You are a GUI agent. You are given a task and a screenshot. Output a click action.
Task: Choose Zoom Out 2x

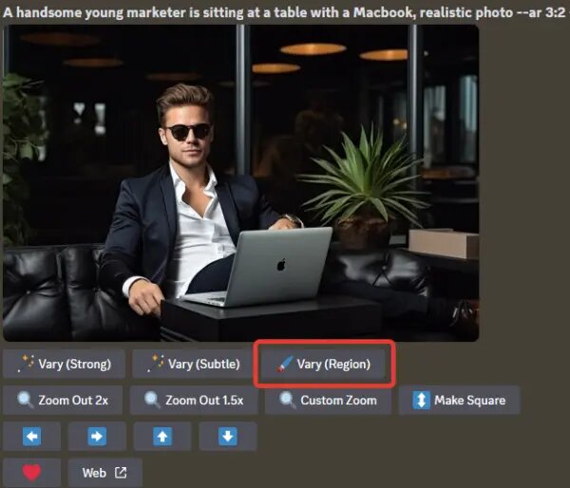pyautogui.click(x=63, y=400)
